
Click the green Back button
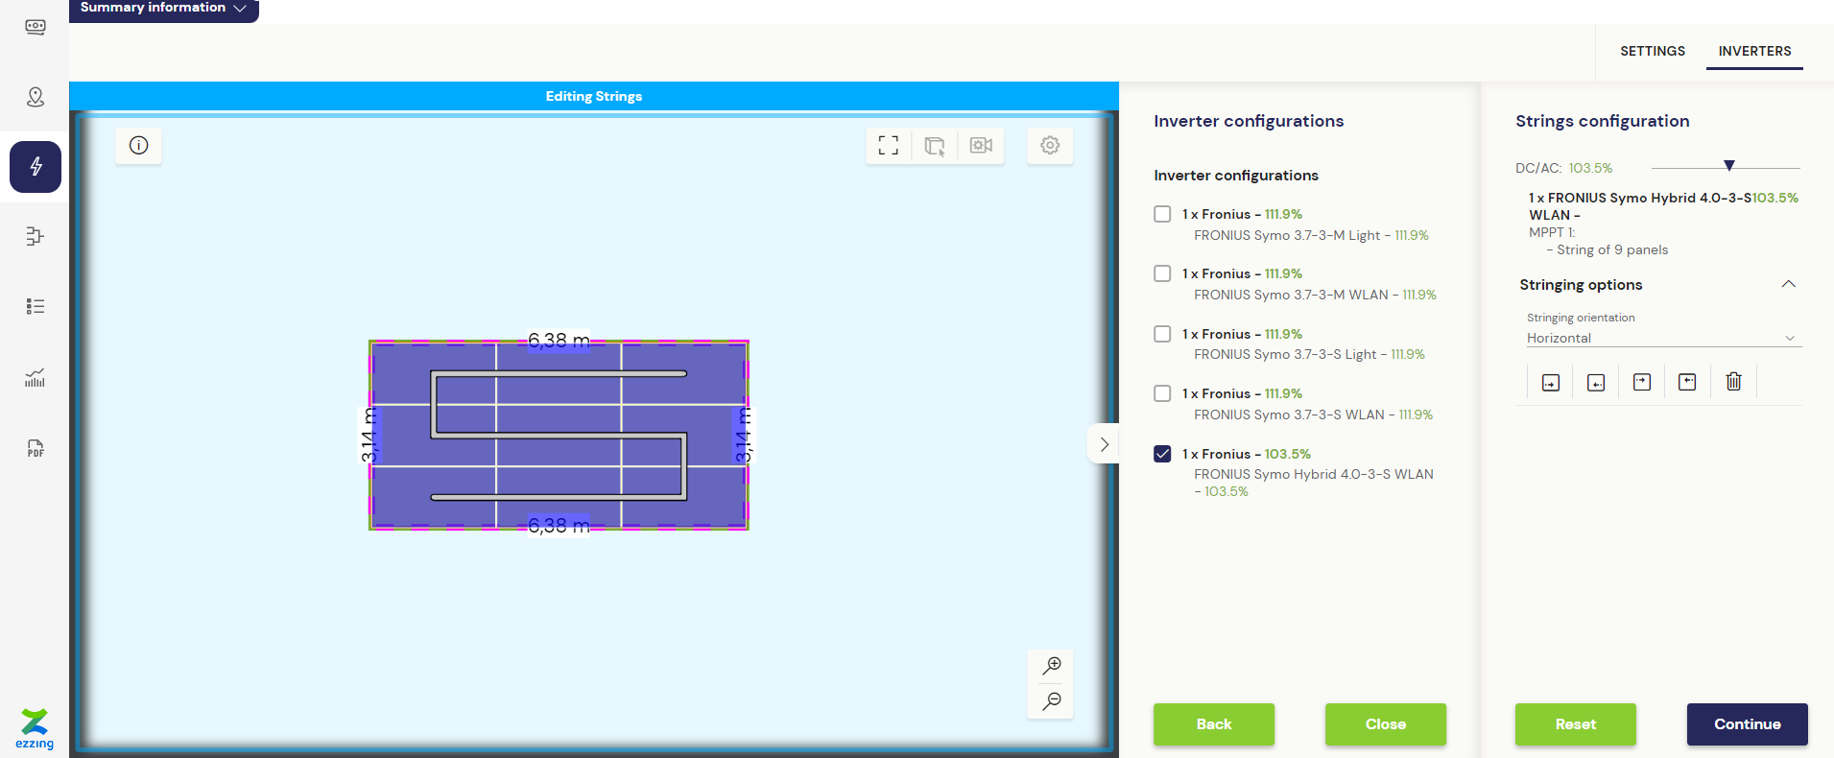click(1214, 724)
